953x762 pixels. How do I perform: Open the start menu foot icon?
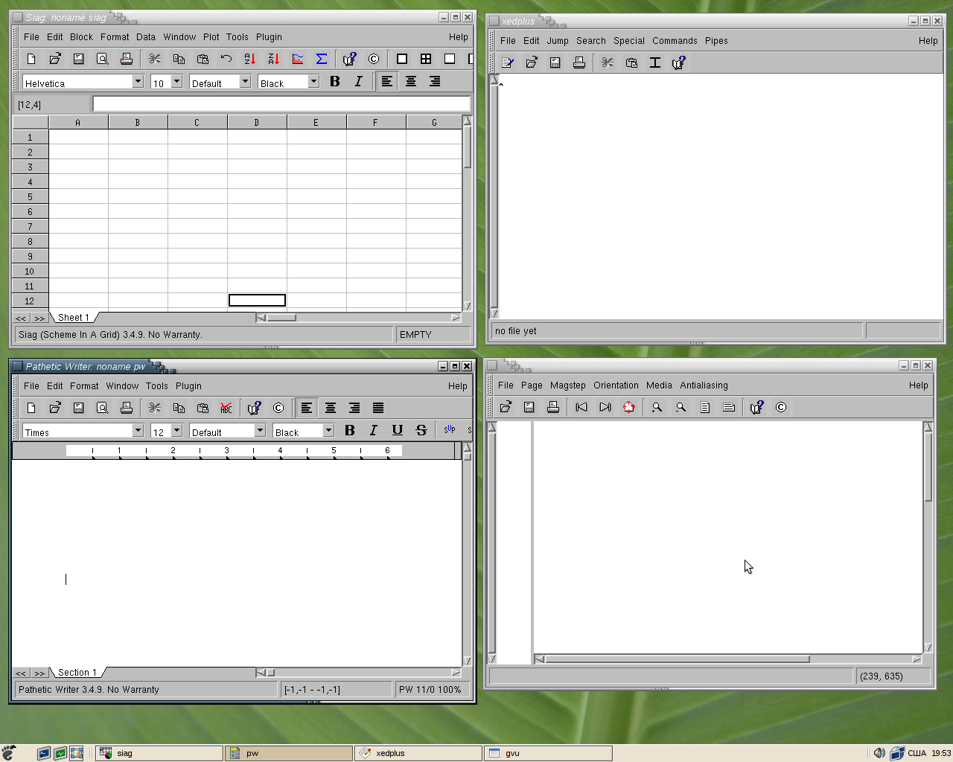[9, 753]
